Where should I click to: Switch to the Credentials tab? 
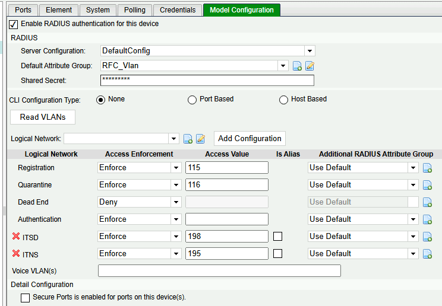(178, 10)
